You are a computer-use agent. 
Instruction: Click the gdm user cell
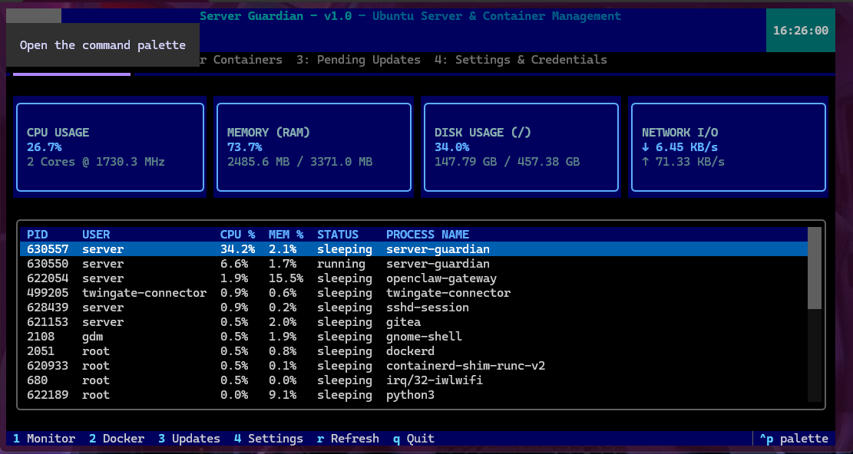pos(92,337)
